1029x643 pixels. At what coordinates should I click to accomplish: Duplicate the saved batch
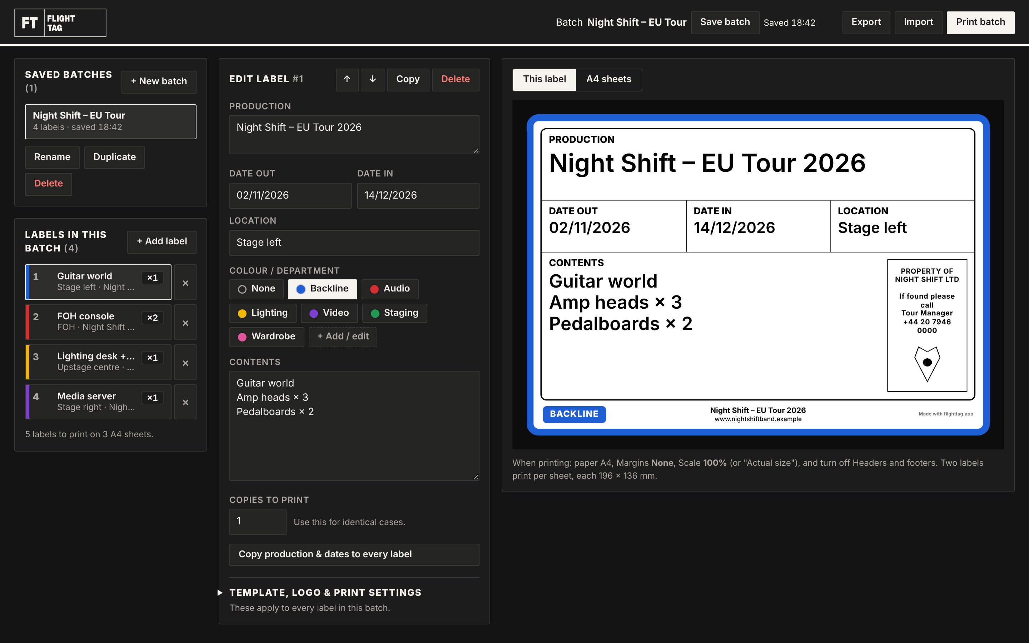coord(114,157)
